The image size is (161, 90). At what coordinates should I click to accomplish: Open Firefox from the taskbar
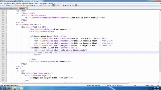point(9,88)
